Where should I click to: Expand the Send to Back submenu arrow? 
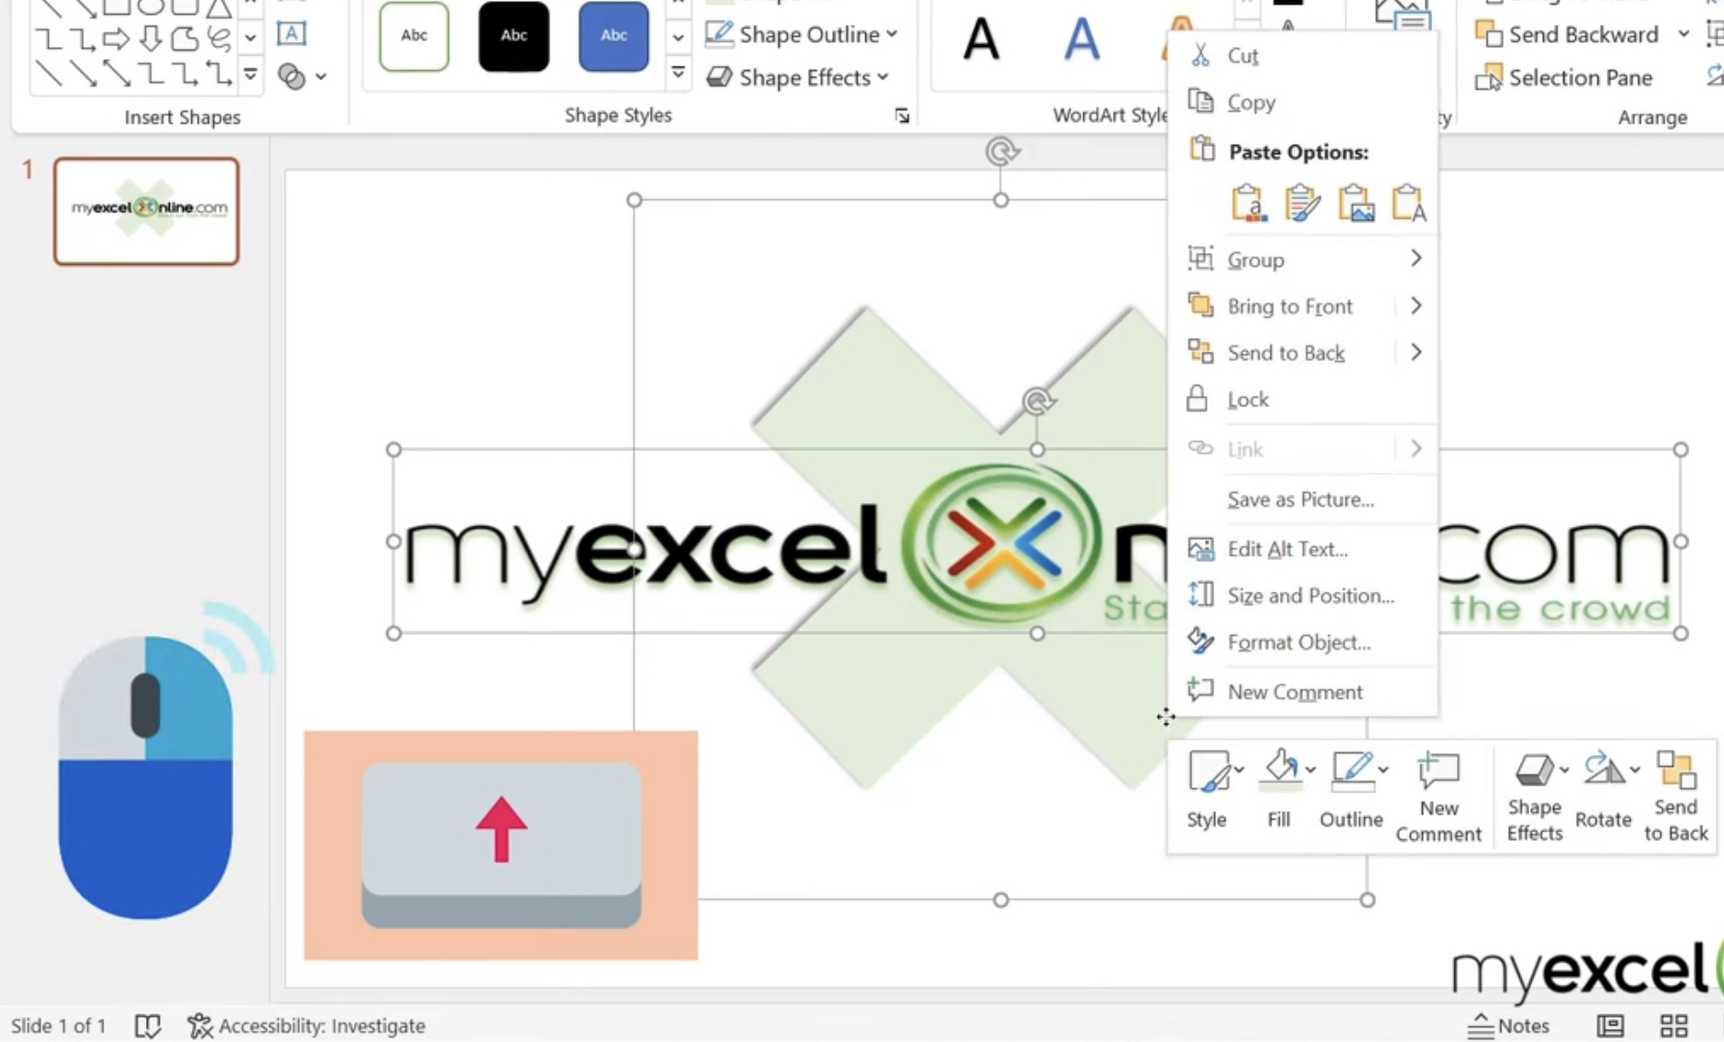[x=1416, y=353]
